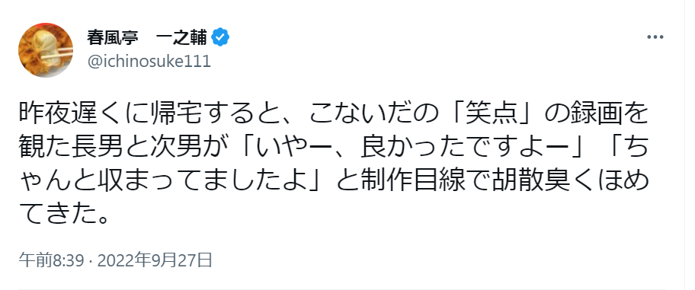Open the dumpling profile avatar

46,50
